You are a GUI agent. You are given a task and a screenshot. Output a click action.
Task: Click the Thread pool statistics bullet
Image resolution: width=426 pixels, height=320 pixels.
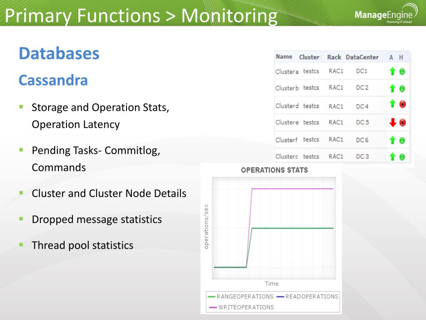(x=83, y=245)
